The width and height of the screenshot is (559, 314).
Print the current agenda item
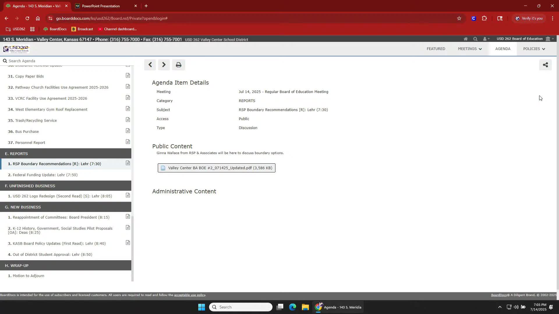point(178,65)
